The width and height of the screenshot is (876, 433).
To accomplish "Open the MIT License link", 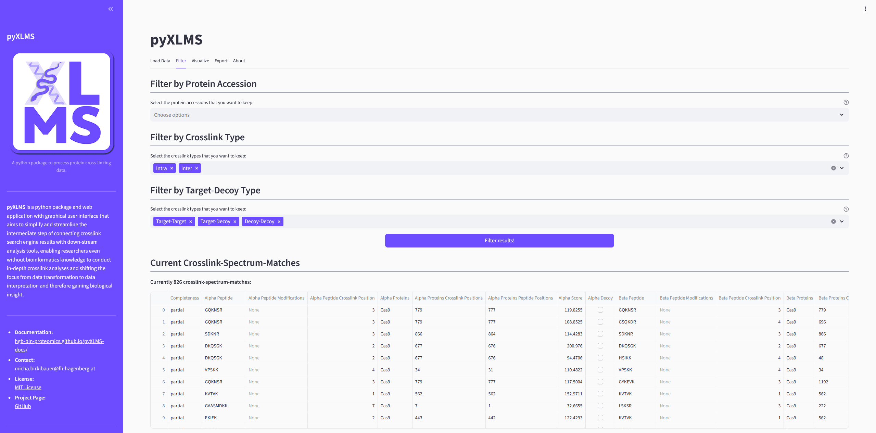I will tap(28, 387).
